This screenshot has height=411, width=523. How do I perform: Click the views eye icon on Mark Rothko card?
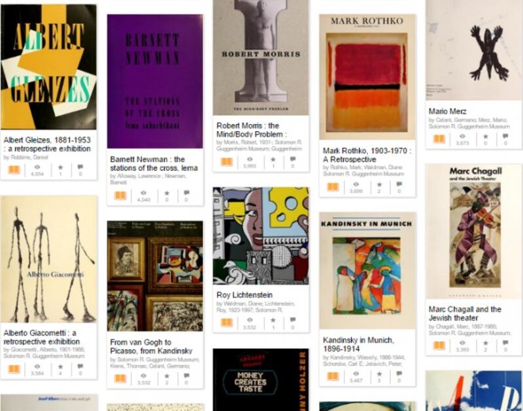tap(356, 185)
